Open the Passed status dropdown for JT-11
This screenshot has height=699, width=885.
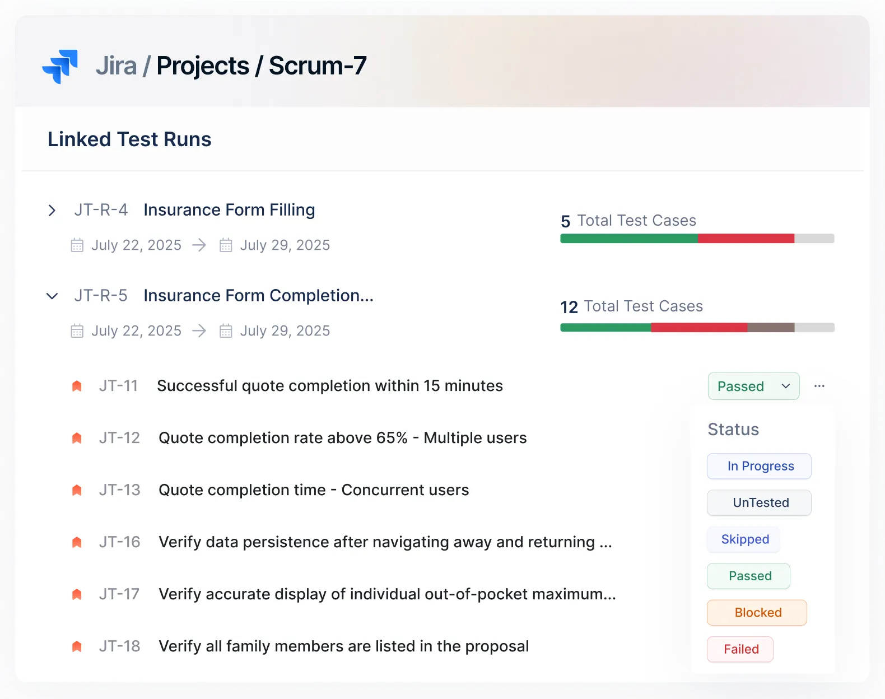753,386
